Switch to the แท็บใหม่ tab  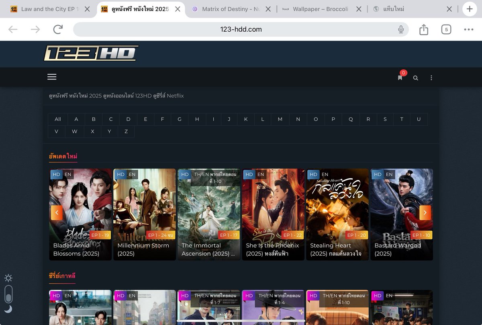tap(412, 9)
